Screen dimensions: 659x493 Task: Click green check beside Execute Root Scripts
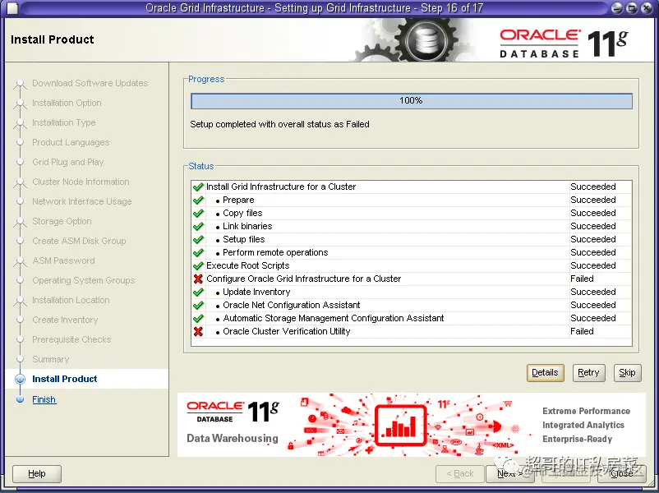(x=198, y=265)
